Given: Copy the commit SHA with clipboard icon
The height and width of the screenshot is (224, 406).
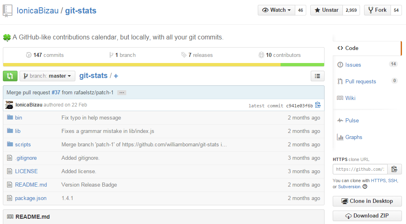Looking at the screenshot, I should tap(318, 105).
